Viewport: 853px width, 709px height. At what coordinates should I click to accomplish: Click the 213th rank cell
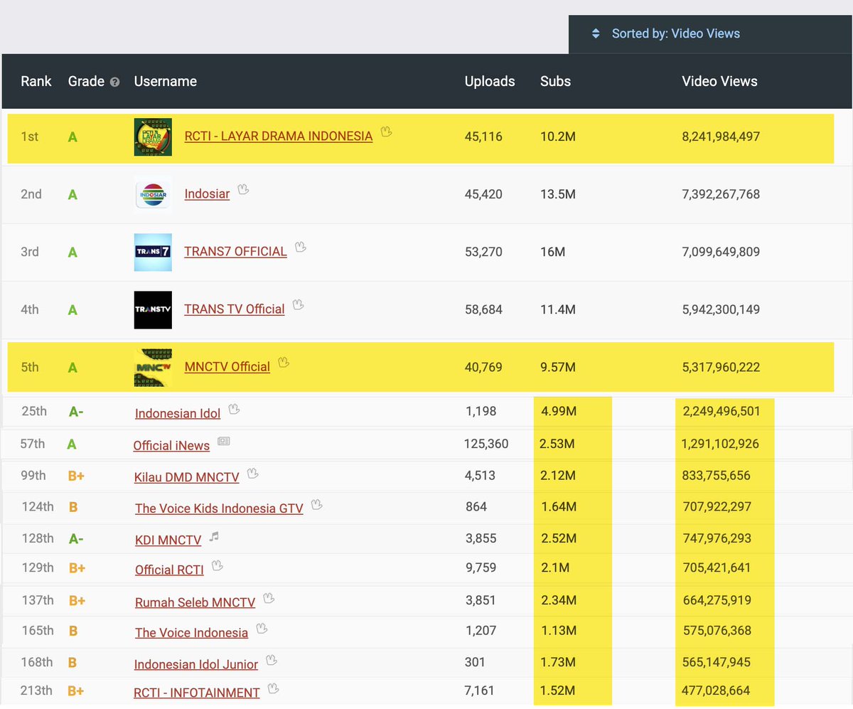click(37, 691)
